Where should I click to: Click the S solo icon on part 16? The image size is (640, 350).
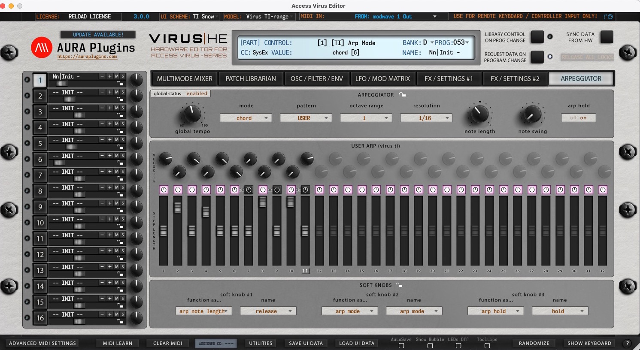click(123, 314)
